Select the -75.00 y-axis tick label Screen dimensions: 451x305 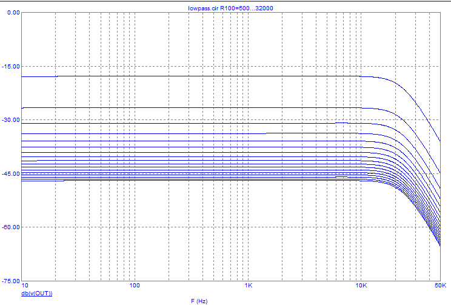click(x=11, y=281)
